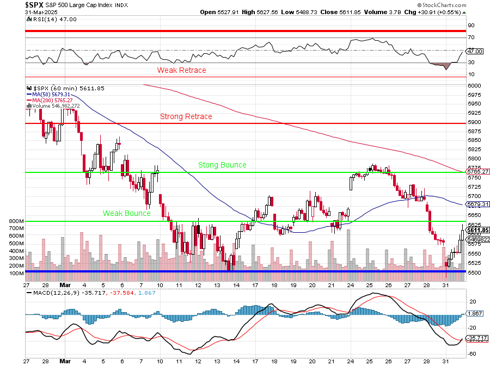Viewport: 490px width, 366px height.
Task: Click the thick blue support line near 5500
Action: [x=245, y=271]
